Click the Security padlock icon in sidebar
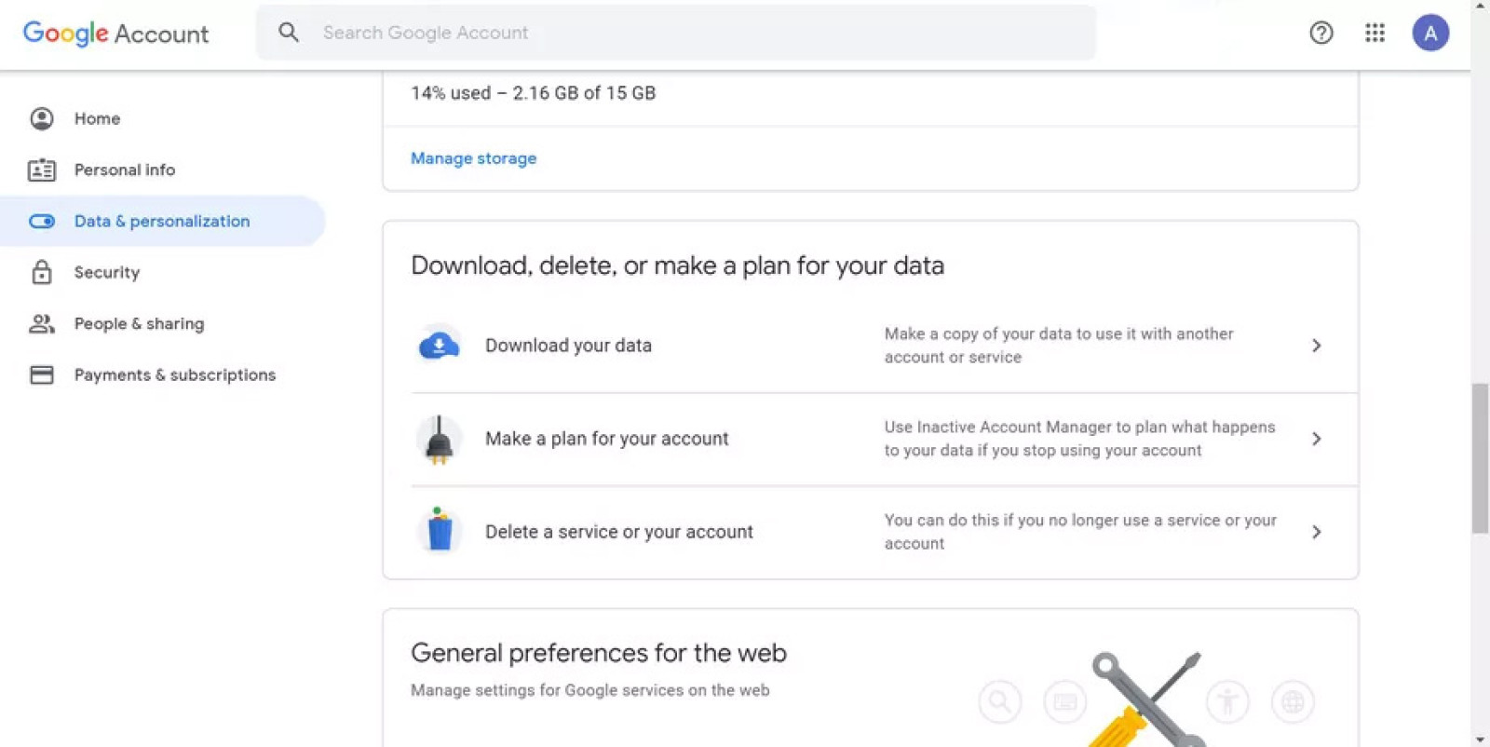Viewport: 1490px width, 747px height. (42, 272)
